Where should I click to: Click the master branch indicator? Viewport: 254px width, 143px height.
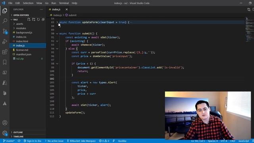pyautogui.click(x=9, y=141)
